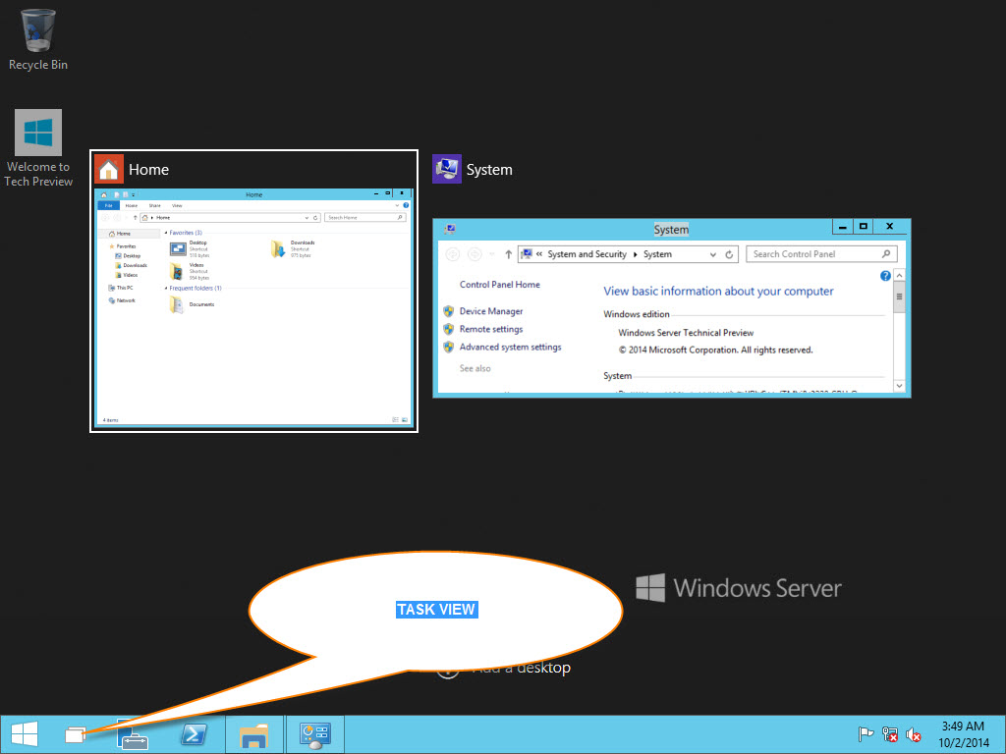Open File Explorer from the taskbar
This screenshot has width=1006, height=754.
click(x=253, y=734)
